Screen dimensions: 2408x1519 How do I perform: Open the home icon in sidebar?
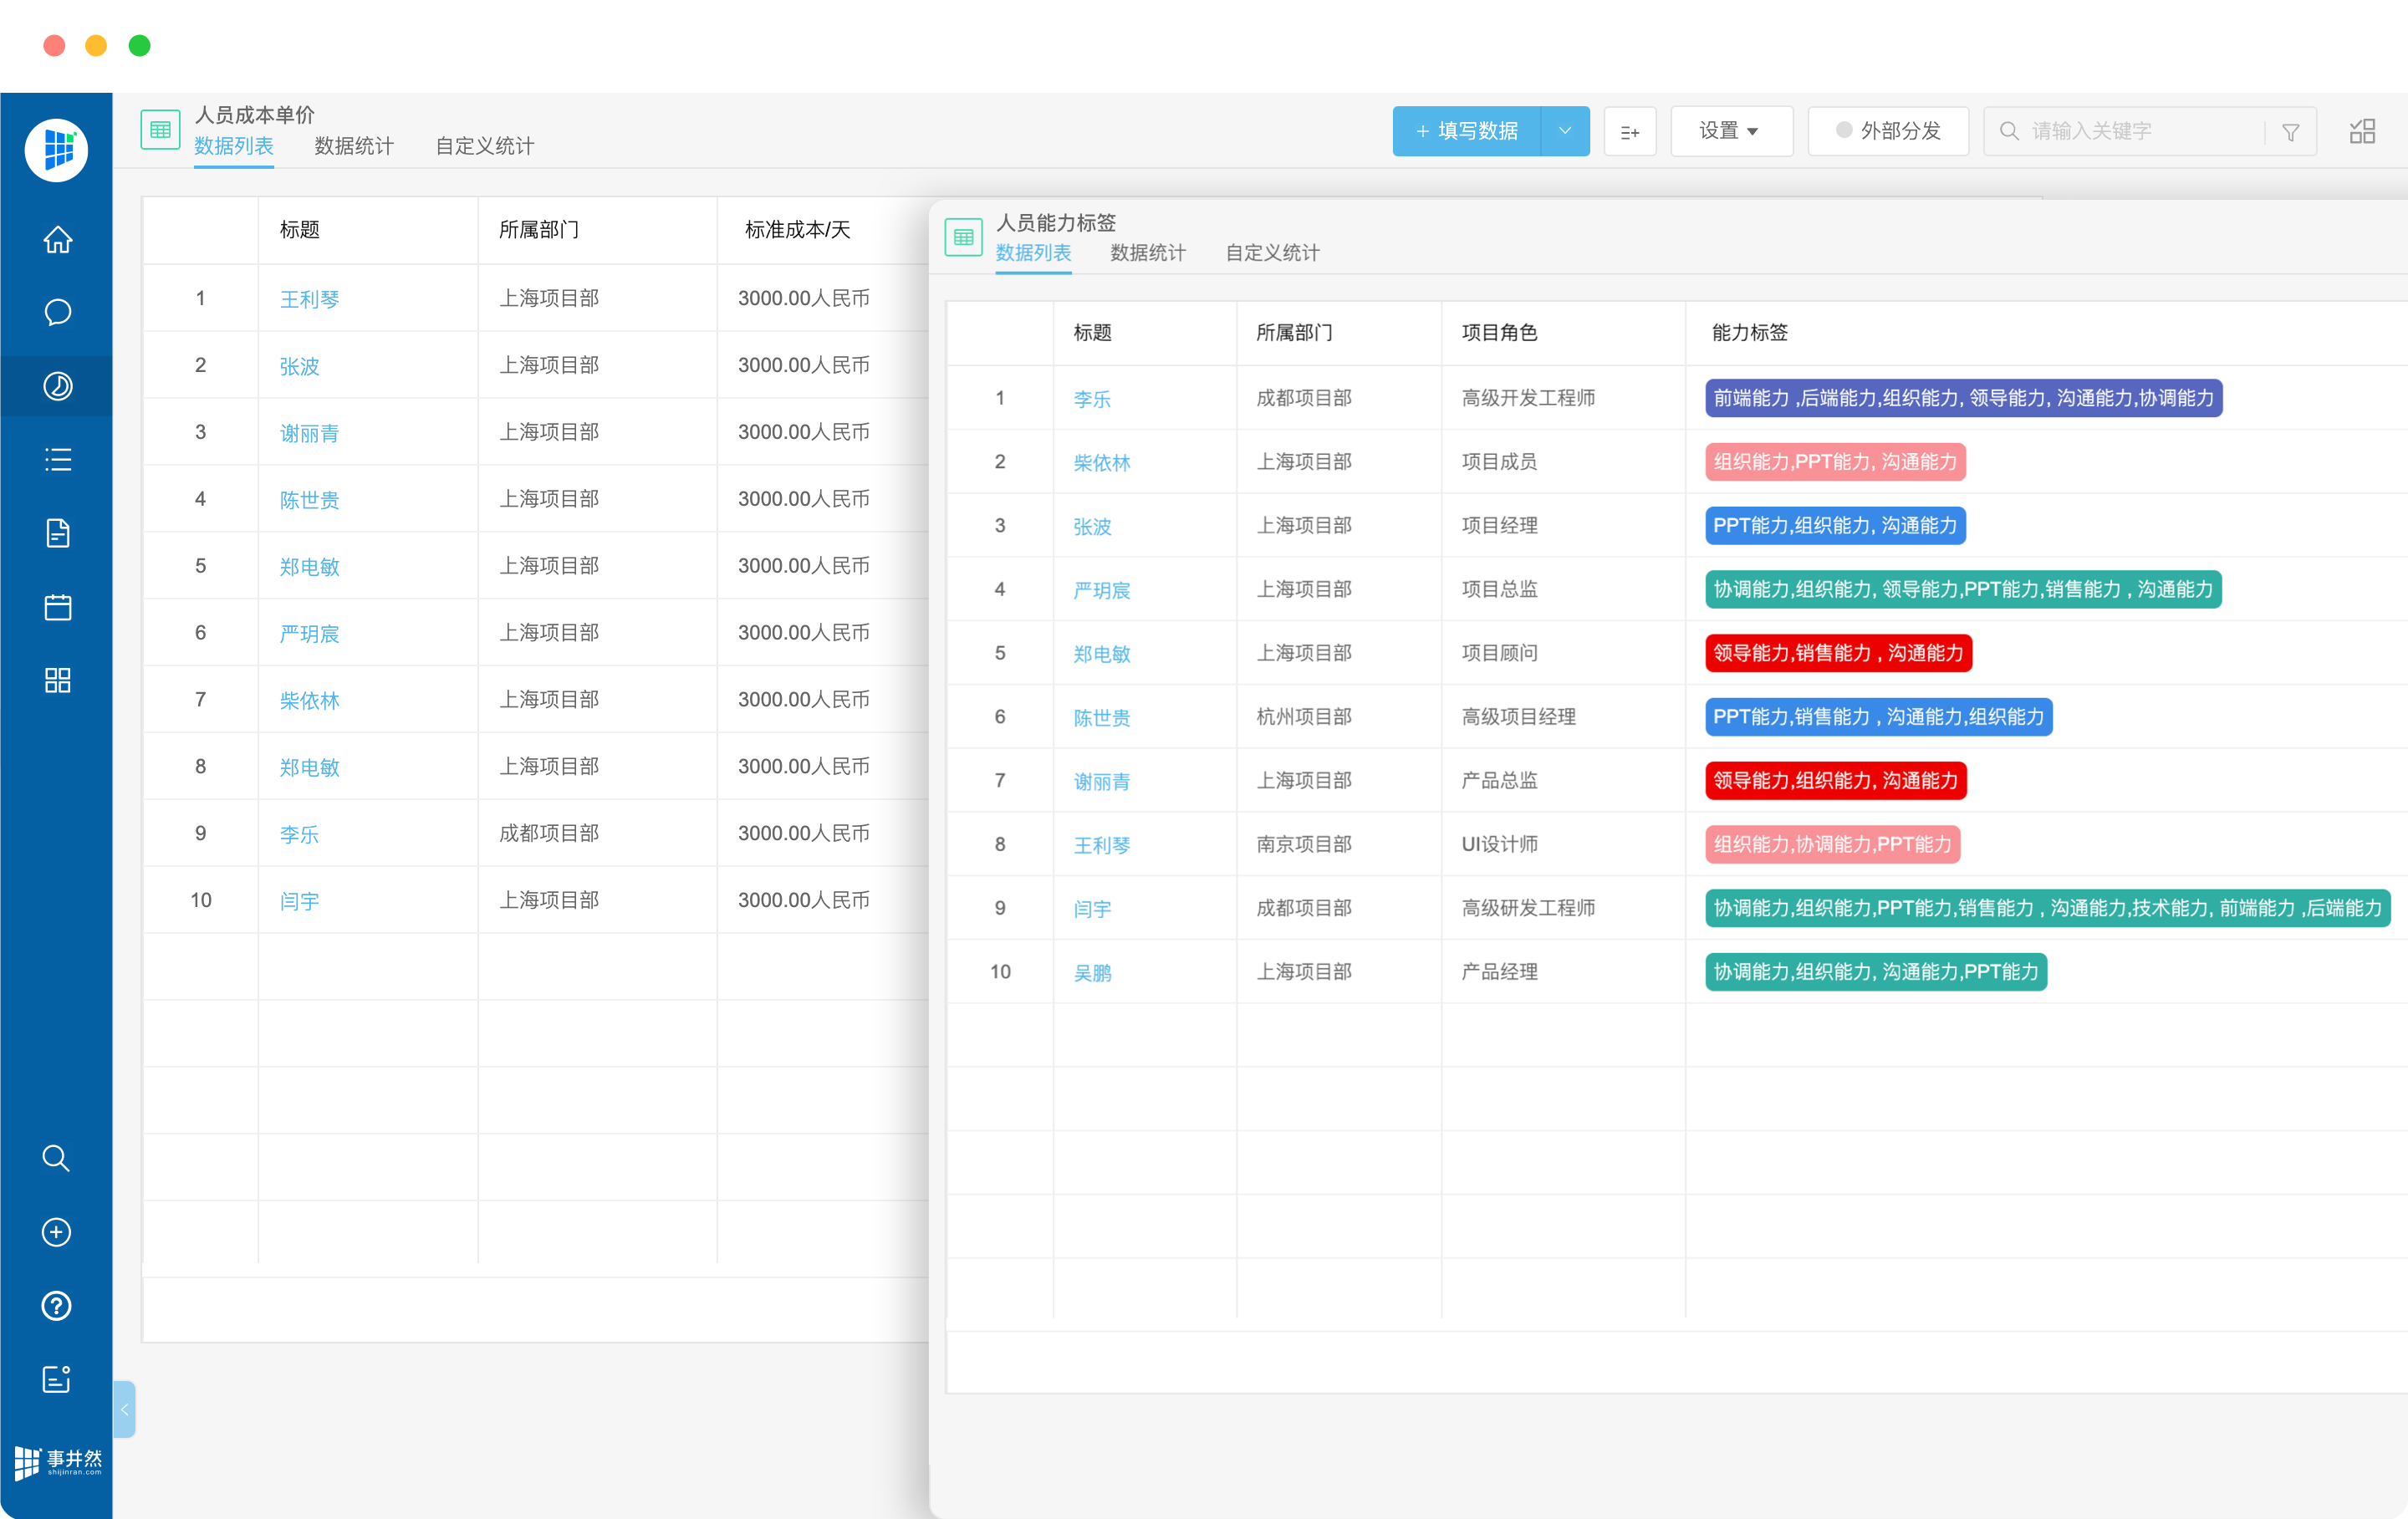[57, 240]
